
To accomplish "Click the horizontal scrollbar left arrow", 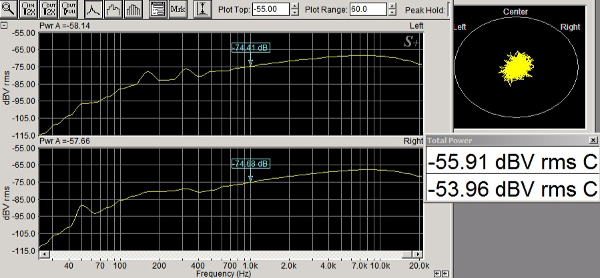I will [45, 254].
